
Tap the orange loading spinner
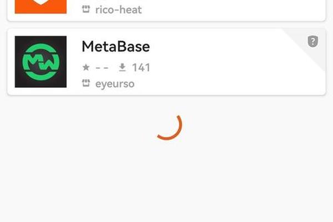point(169,128)
